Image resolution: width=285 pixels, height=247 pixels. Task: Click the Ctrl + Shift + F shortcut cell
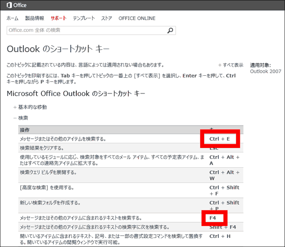click(224, 191)
